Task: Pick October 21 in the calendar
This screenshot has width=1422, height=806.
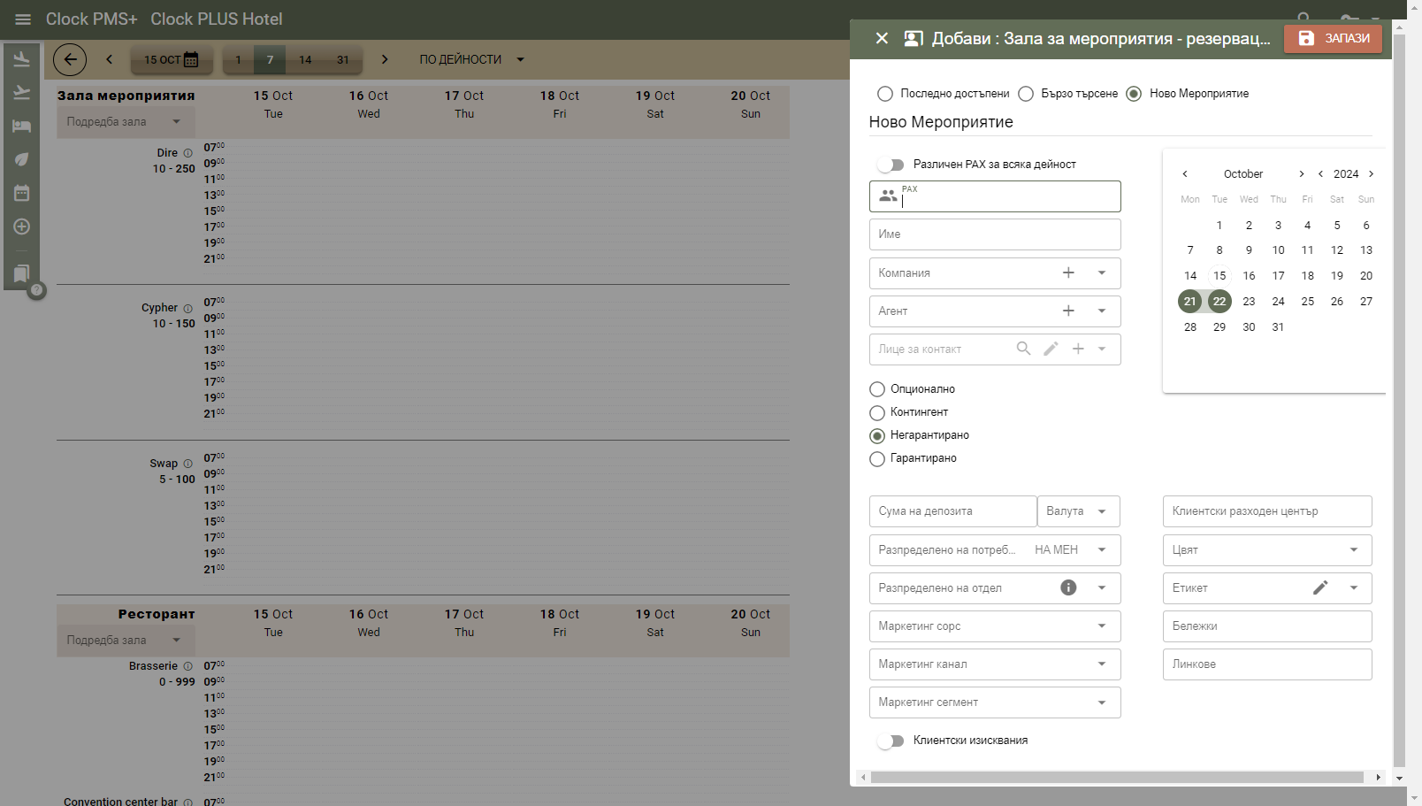Action: pyautogui.click(x=1190, y=302)
